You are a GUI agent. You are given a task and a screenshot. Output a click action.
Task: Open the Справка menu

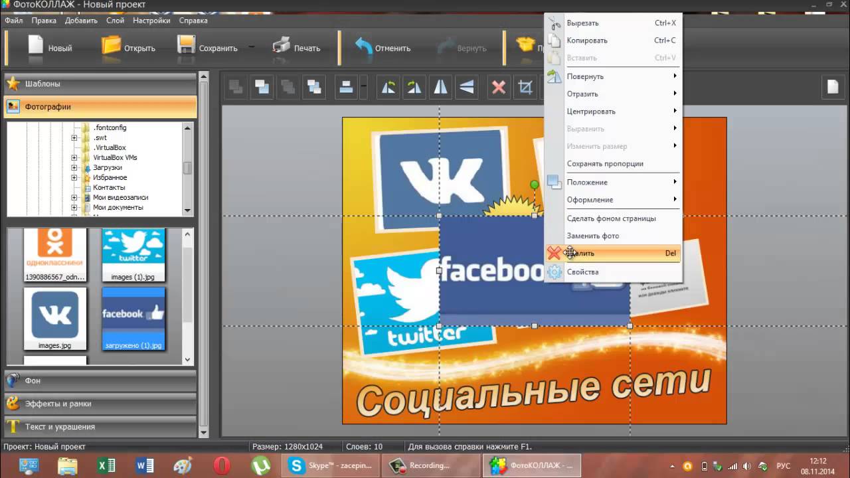193,21
